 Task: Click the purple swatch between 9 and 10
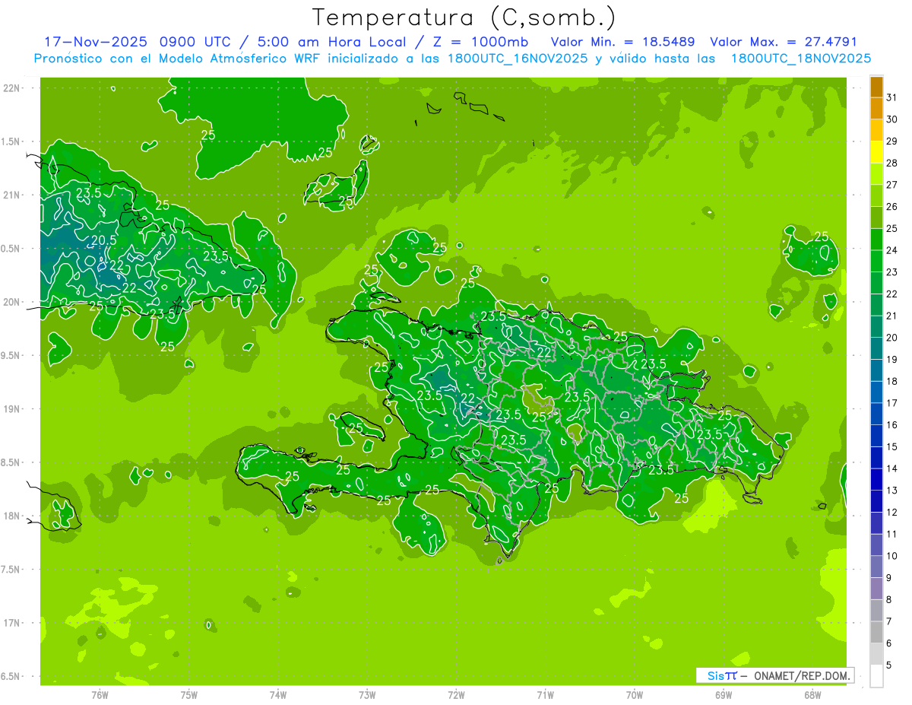(876, 567)
